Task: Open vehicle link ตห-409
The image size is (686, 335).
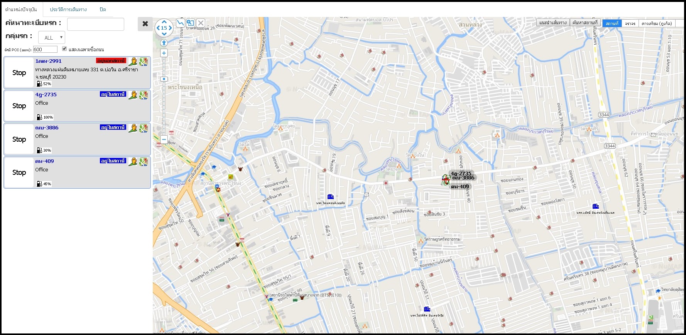Action: (x=44, y=161)
